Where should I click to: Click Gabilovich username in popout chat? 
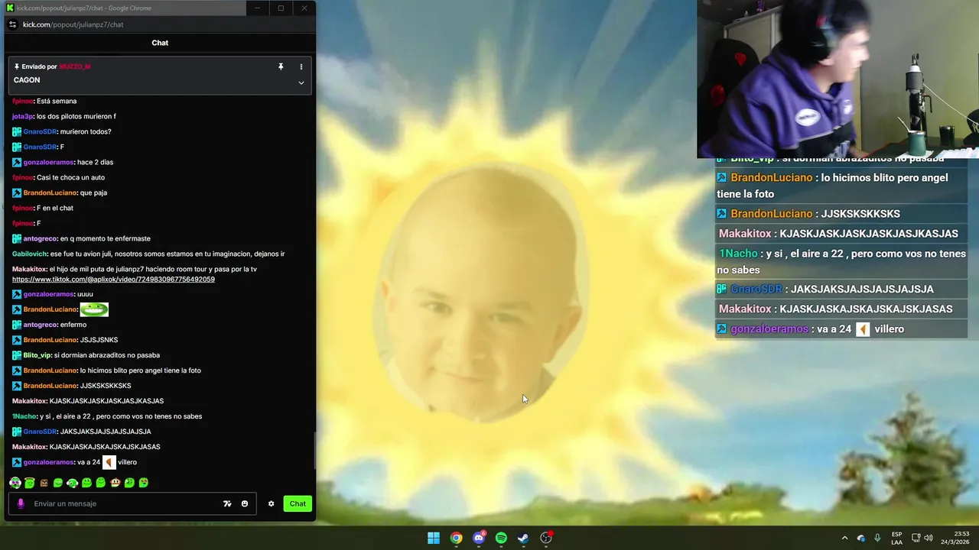pyautogui.click(x=29, y=254)
